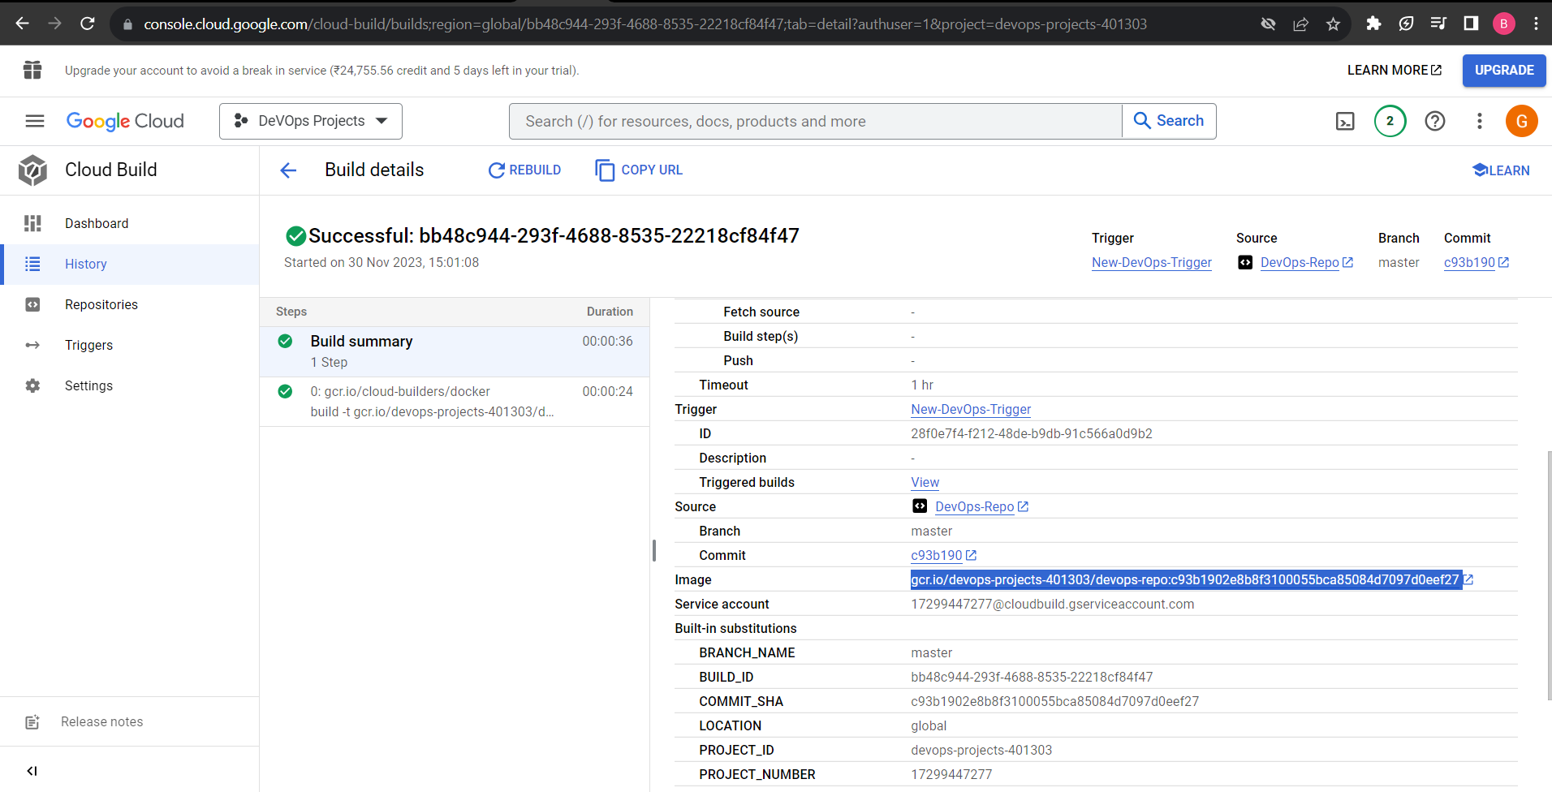Image resolution: width=1552 pixels, height=792 pixels.
Task: Focus the resources search field
Action: (x=815, y=121)
